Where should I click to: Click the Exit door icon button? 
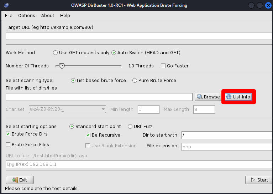(20, 180)
